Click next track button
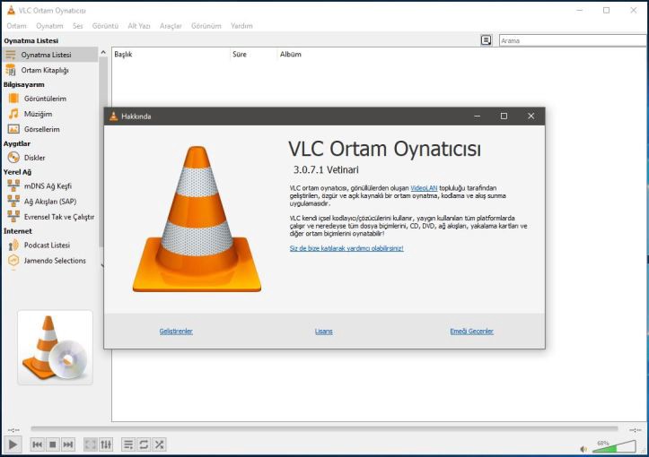Image resolution: width=649 pixels, height=457 pixels. [68, 444]
